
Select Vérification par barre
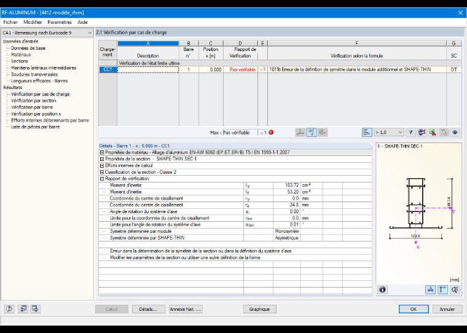[32, 107]
